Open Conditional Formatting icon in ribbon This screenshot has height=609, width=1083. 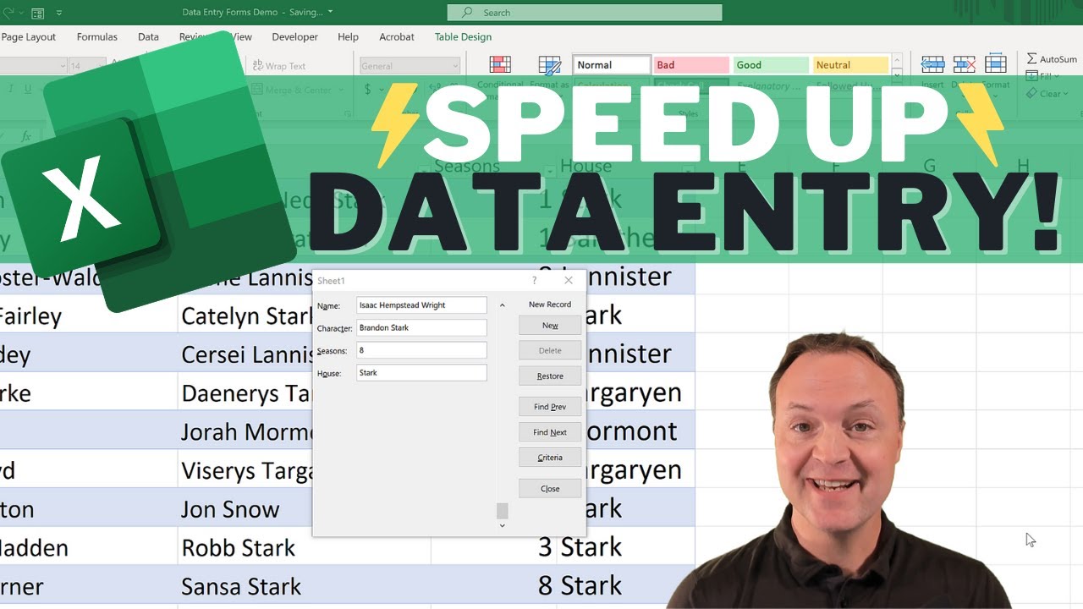(500, 65)
